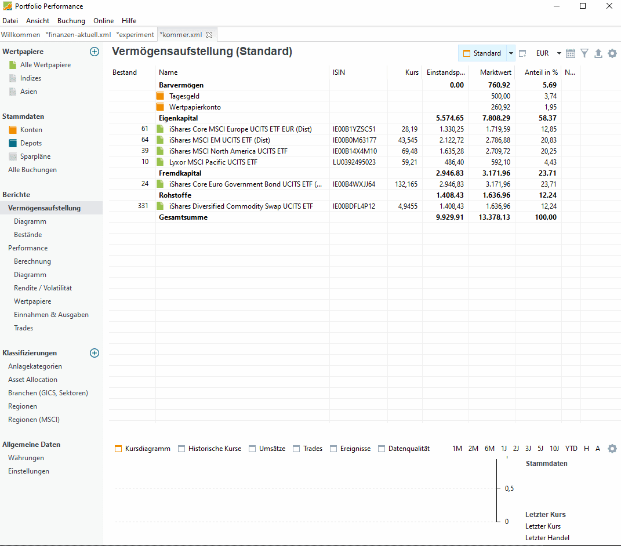
Task: Select the Kursdiagramm pane toggle
Action: coord(143,449)
